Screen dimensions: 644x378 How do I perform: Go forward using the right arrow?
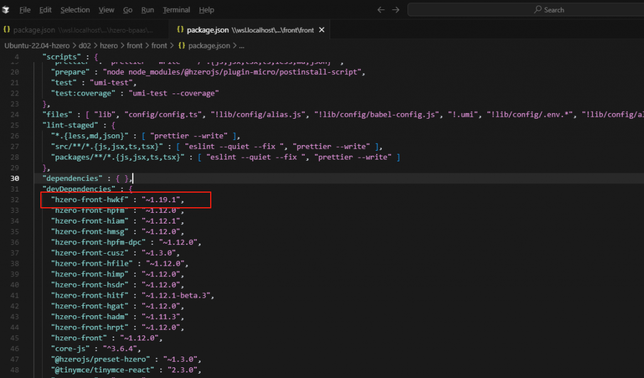coord(396,10)
